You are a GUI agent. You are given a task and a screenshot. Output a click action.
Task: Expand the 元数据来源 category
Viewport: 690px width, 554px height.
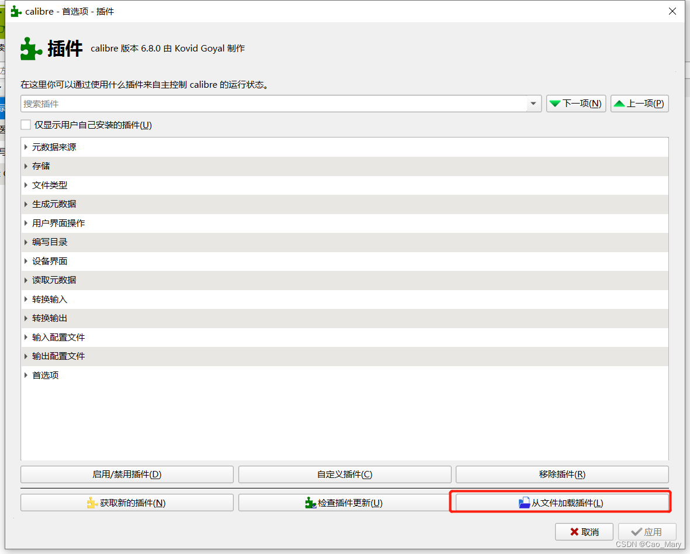[x=26, y=147]
